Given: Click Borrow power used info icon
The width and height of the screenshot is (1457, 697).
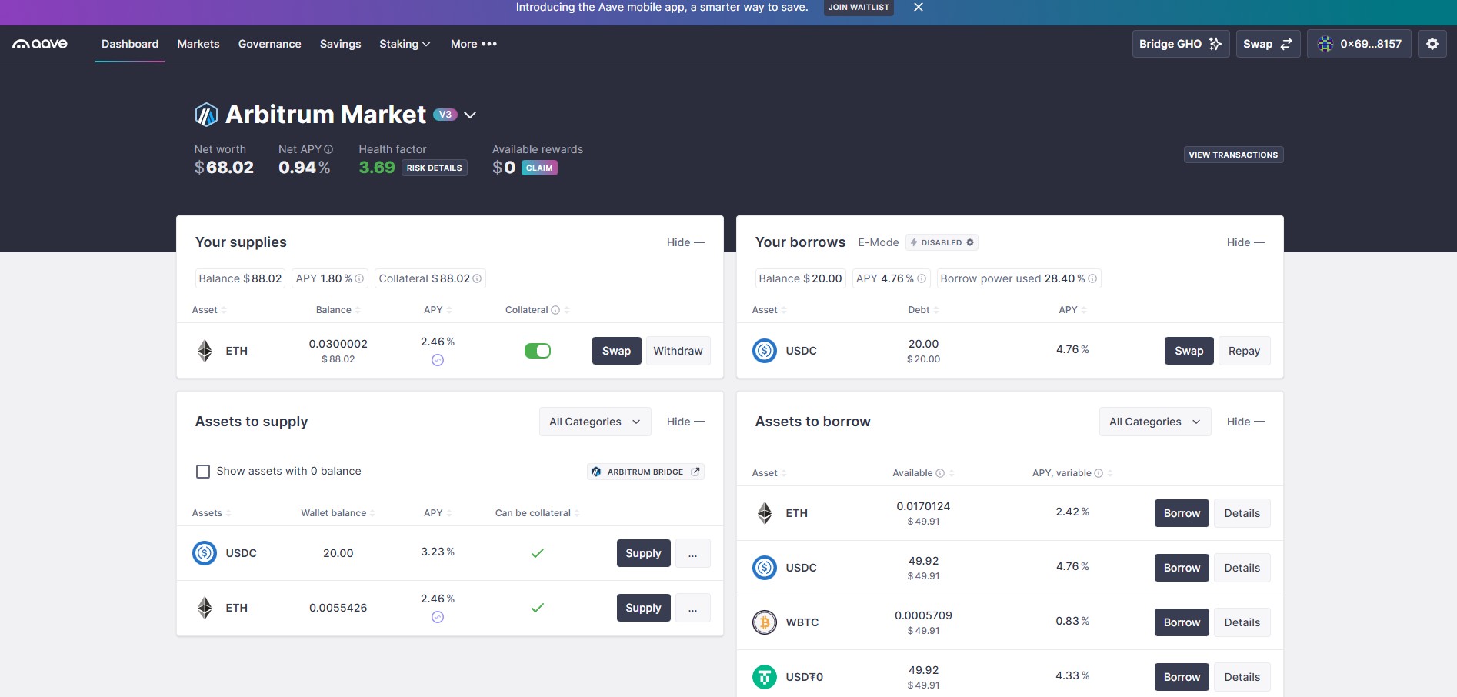Looking at the screenshot, I should click(x=1092, y=278).
